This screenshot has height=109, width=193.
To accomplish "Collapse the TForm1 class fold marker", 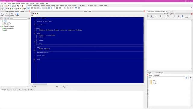I will click(36, 35).
